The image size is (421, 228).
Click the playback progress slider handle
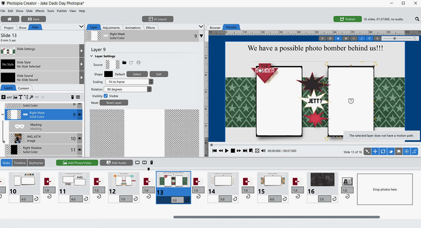click(212, 145)
